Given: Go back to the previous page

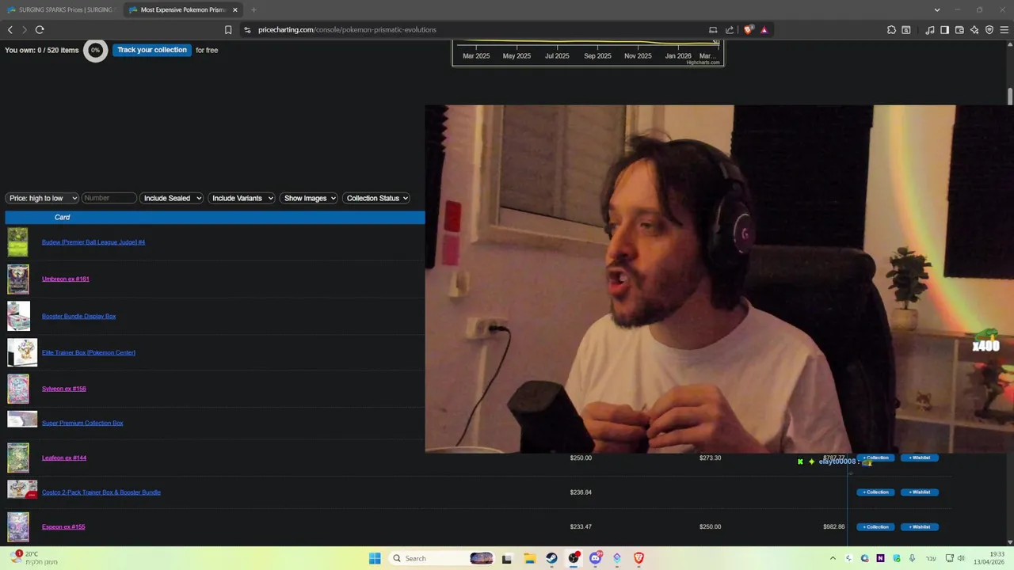Looking at the screenshot, I should (x=10, y=30).
